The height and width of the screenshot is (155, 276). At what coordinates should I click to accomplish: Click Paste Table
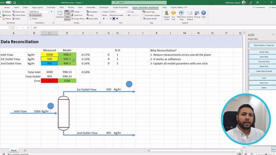[x=92, y=19]
